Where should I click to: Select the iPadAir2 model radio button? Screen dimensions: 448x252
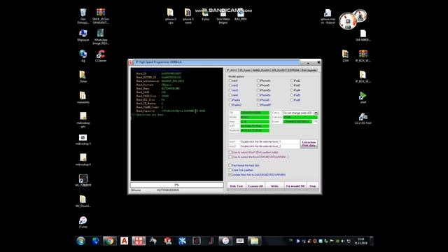235,105
